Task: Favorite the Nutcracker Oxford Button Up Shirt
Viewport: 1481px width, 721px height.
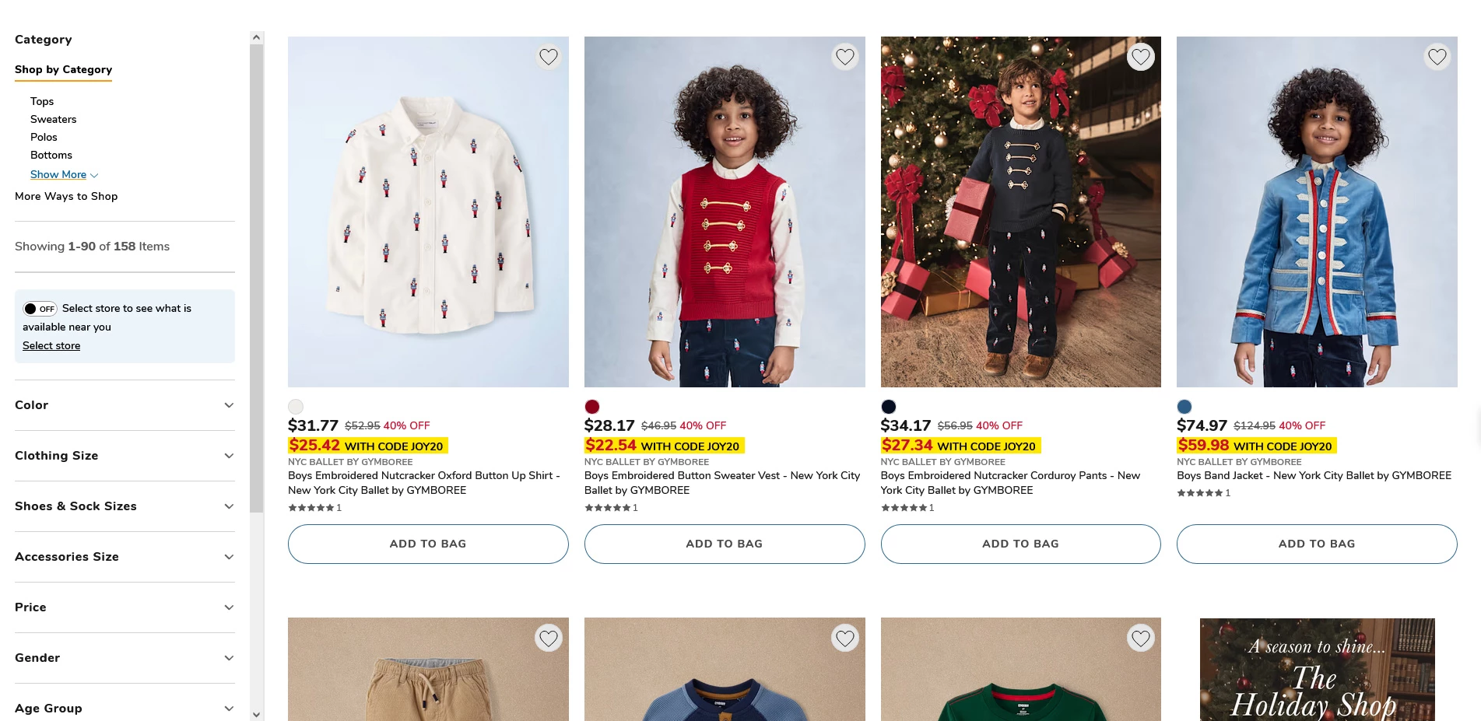Action: click(x=549, y=57)
